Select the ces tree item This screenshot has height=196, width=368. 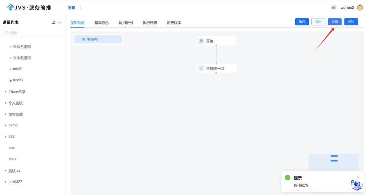coord(11,148)
